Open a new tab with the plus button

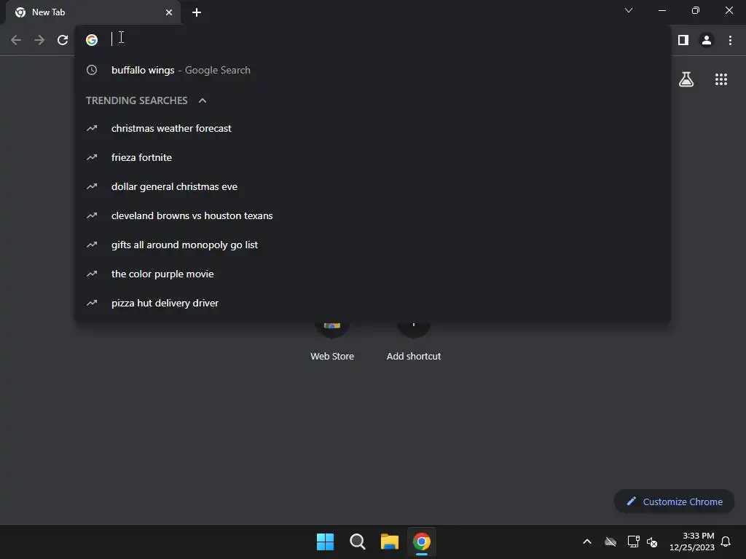click(x=197, y=12)
